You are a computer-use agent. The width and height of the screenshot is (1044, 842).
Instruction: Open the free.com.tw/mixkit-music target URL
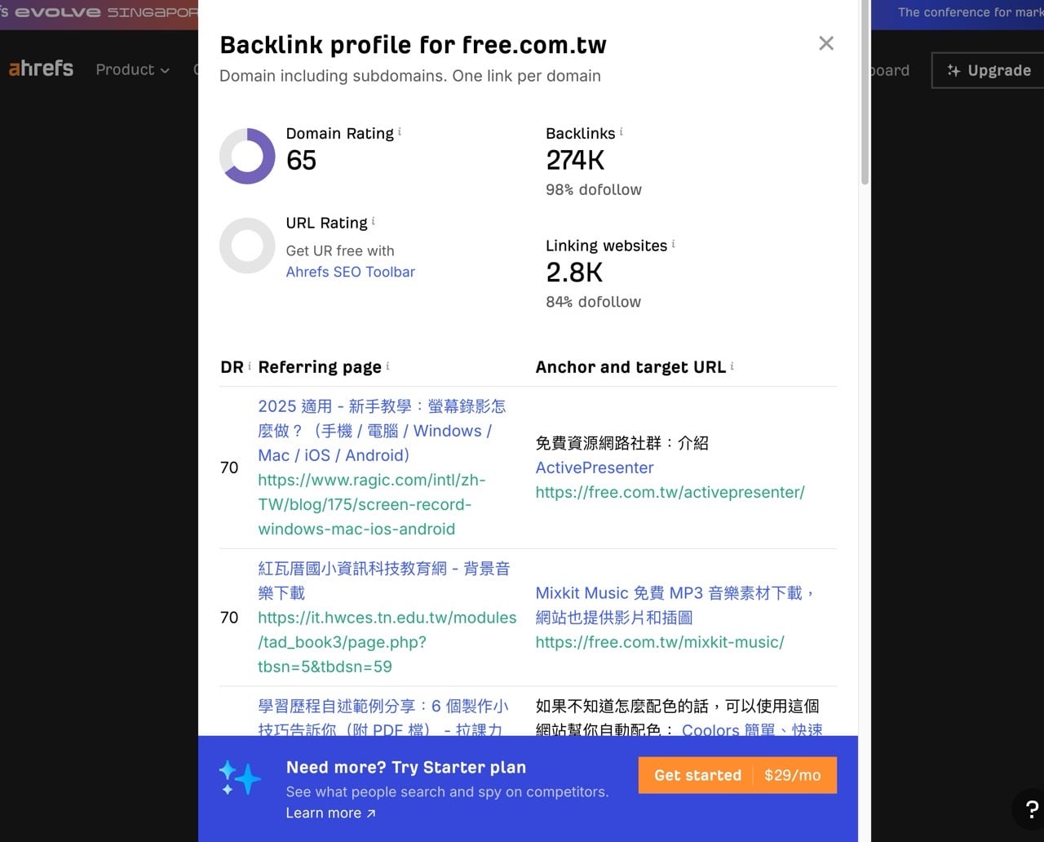point(659,642)
